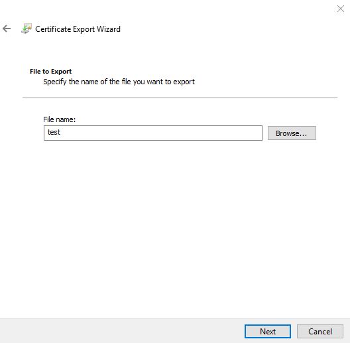Click the 'Certificate Export Wizard' title text

(78, 29)
